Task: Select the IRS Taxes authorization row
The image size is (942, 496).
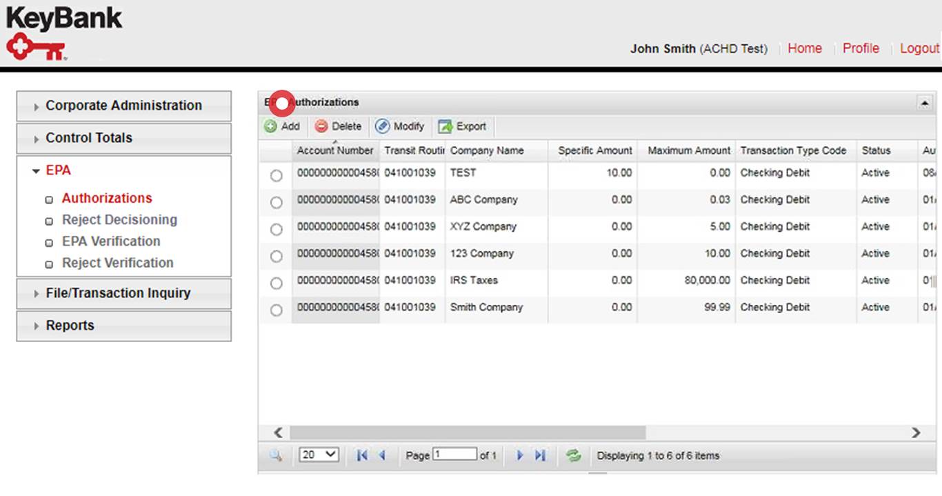Action: (276, 283)
